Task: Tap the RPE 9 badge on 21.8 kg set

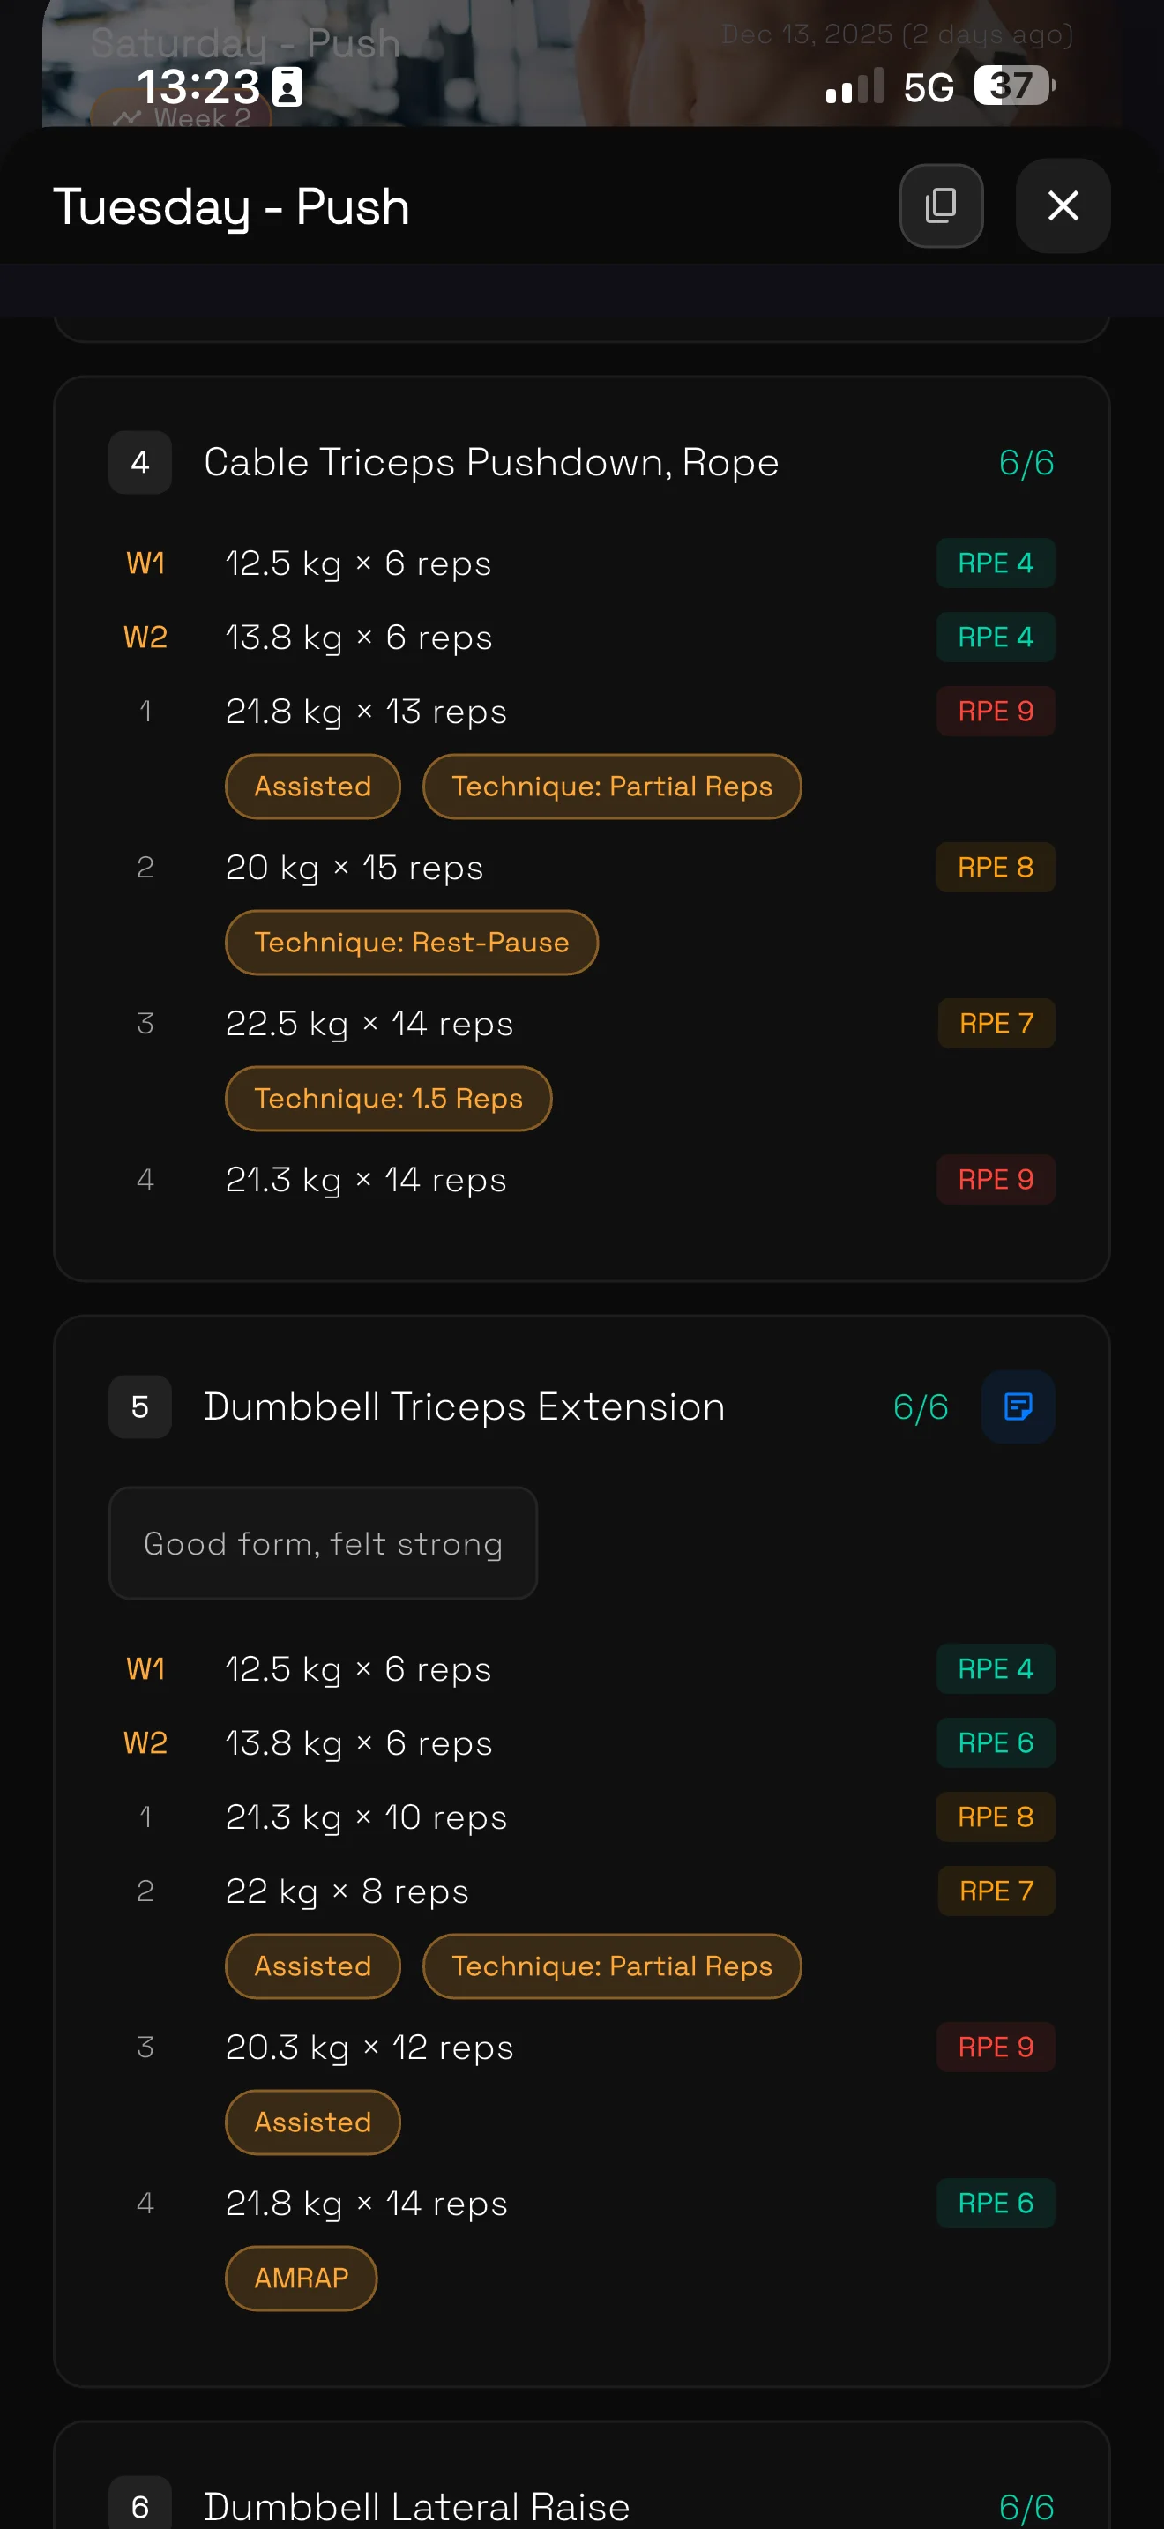Action: click(x=994, y=711)
